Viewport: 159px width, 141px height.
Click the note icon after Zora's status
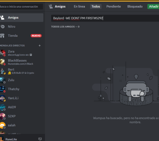31,55
